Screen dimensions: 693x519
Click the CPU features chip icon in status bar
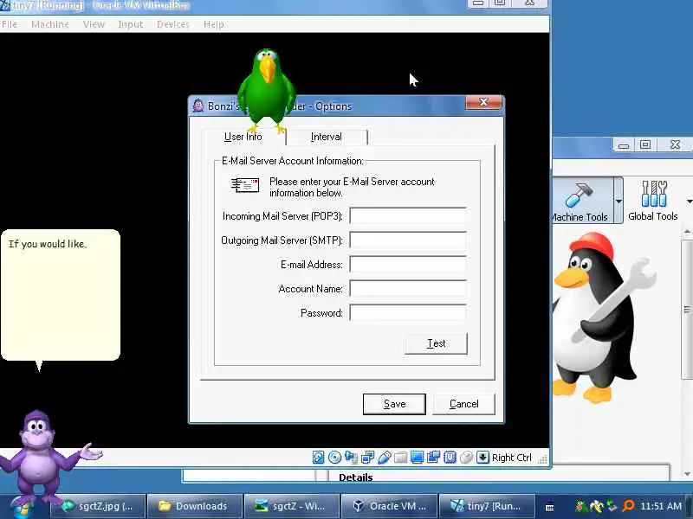(x=450, y=458)
